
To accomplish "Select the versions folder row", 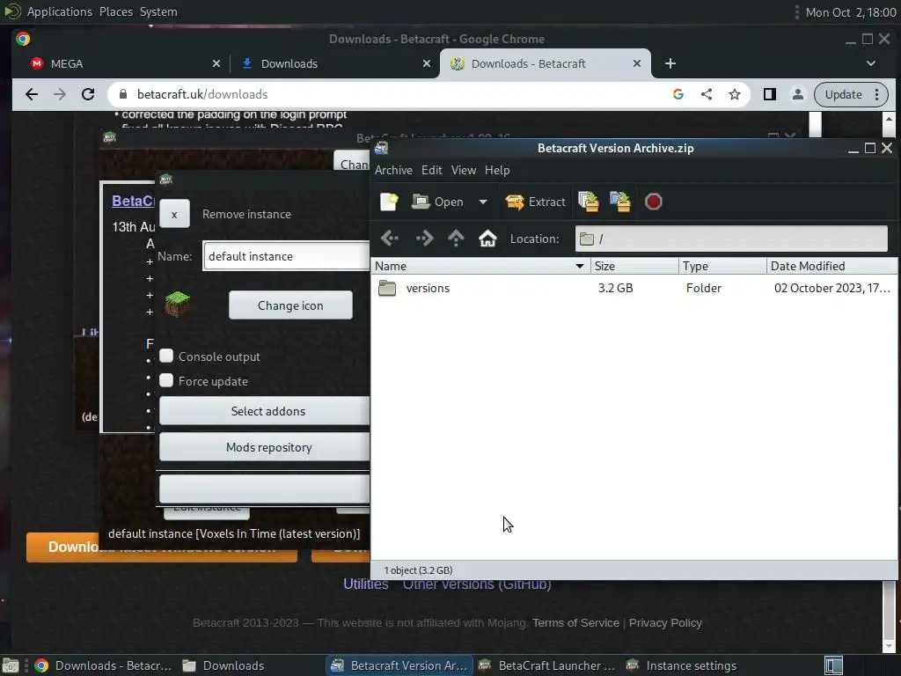I will (x=634, y=288).
